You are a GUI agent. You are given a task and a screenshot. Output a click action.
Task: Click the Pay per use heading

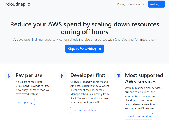(29, 75)
